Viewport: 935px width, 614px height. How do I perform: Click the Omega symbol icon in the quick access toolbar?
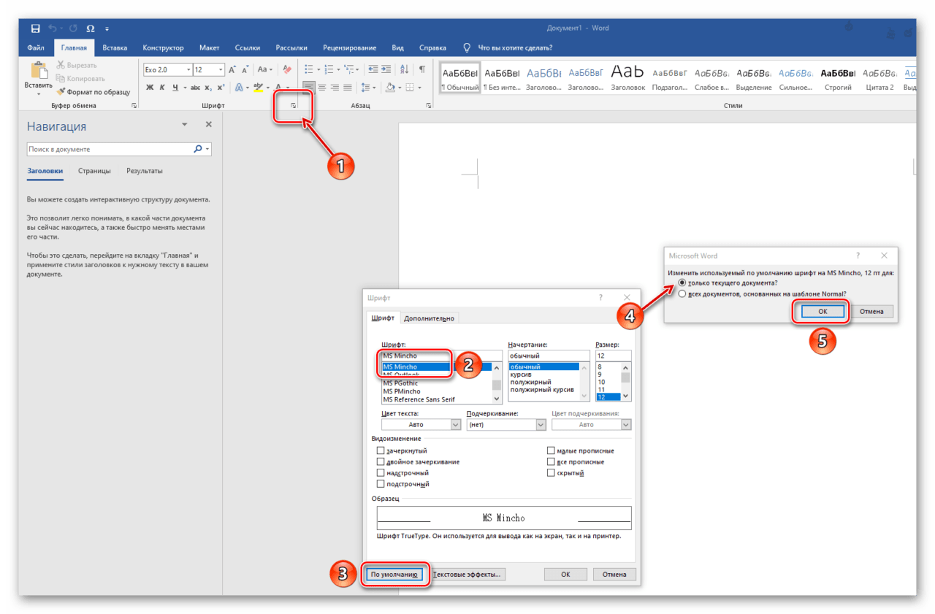(90, 28)
